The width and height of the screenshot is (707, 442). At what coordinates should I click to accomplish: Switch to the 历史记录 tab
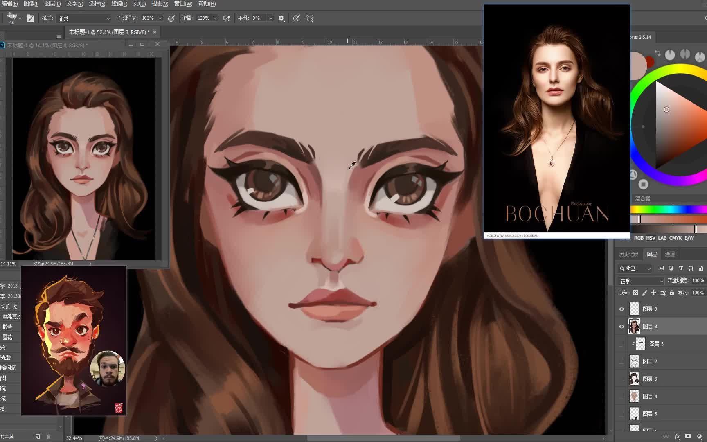tap(628, 254)
